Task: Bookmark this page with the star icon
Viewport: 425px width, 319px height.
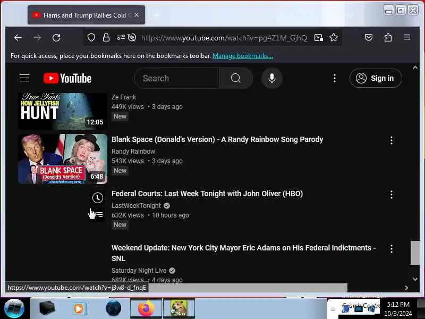Action: 334,37
